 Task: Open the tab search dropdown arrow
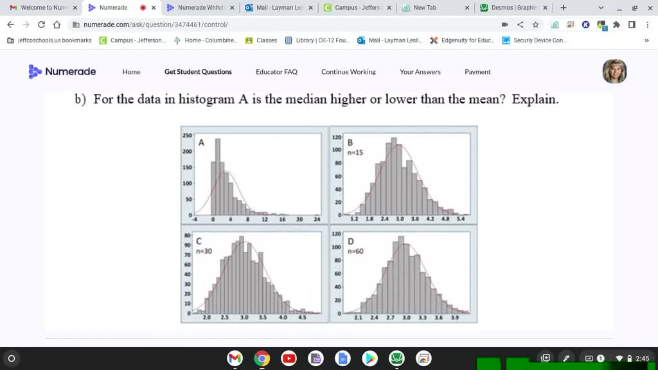click(600, 9)
